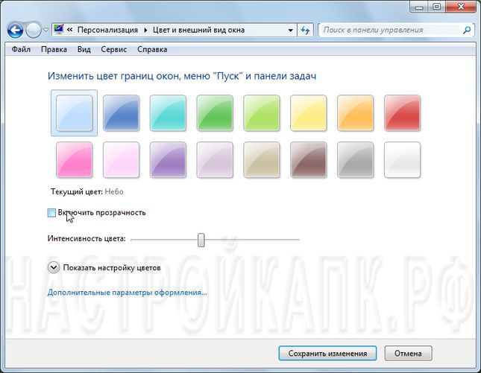Select the yellow color swatch
The image size is (481, 373).
coord(309,113)
